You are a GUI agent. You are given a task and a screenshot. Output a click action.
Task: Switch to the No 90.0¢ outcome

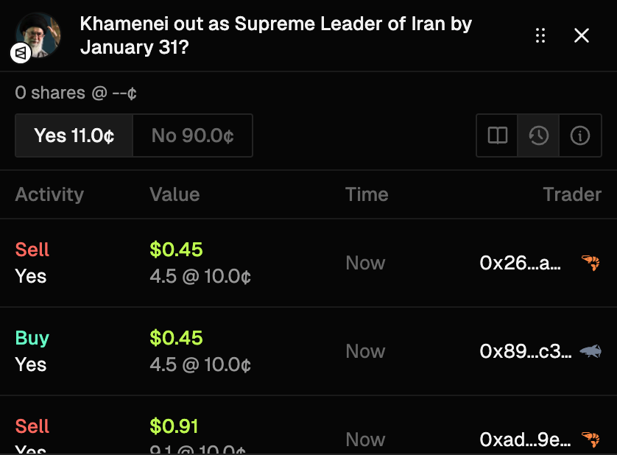pos(192,135)
